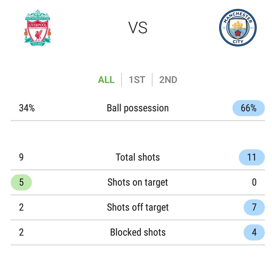Click Manchester City's 11 total shots badge

coord(252,157)
